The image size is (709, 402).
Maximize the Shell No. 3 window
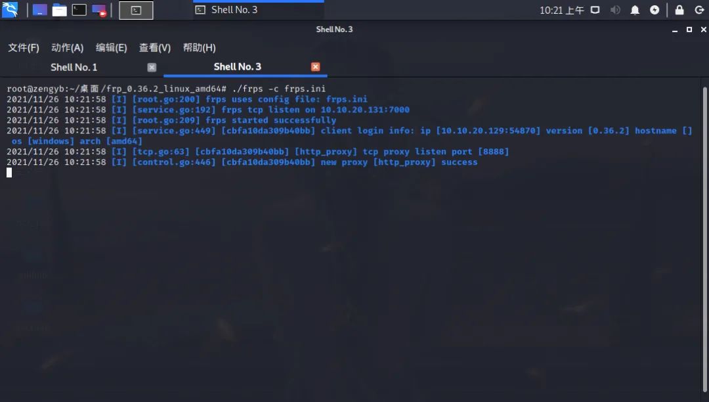(x=689, y=30)
